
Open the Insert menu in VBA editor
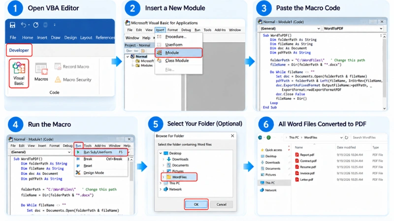pyautogui.click(x=160, y=30)
